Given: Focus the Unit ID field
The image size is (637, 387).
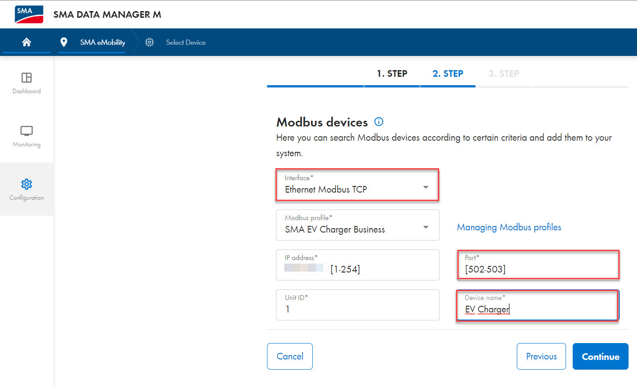Looking at the screenshot, I should (358, 305).
